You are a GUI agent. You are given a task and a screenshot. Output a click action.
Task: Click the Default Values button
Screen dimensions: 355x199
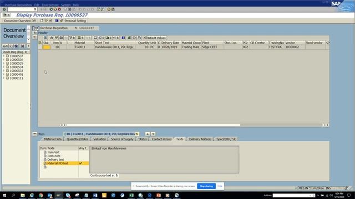click(155, 38)
